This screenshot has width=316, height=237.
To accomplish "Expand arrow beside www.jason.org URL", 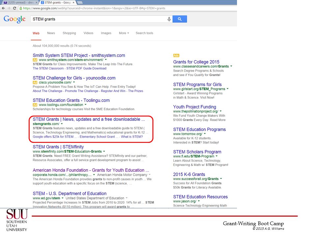I will [x=199, y=201].
